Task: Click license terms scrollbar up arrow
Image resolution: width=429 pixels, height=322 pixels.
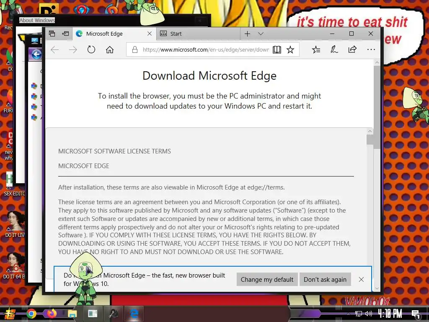Action: (370, 131)
